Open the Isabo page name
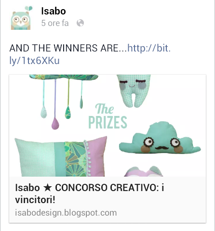215x231 pixels. click(54, 11)
